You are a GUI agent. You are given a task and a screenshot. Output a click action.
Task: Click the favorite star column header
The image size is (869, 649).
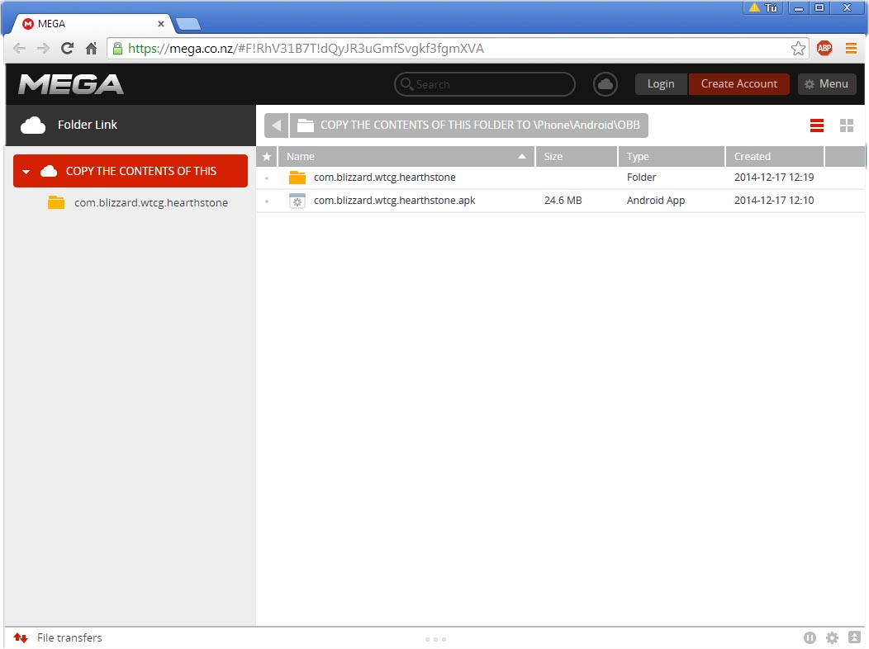click(x=267, y=157)
